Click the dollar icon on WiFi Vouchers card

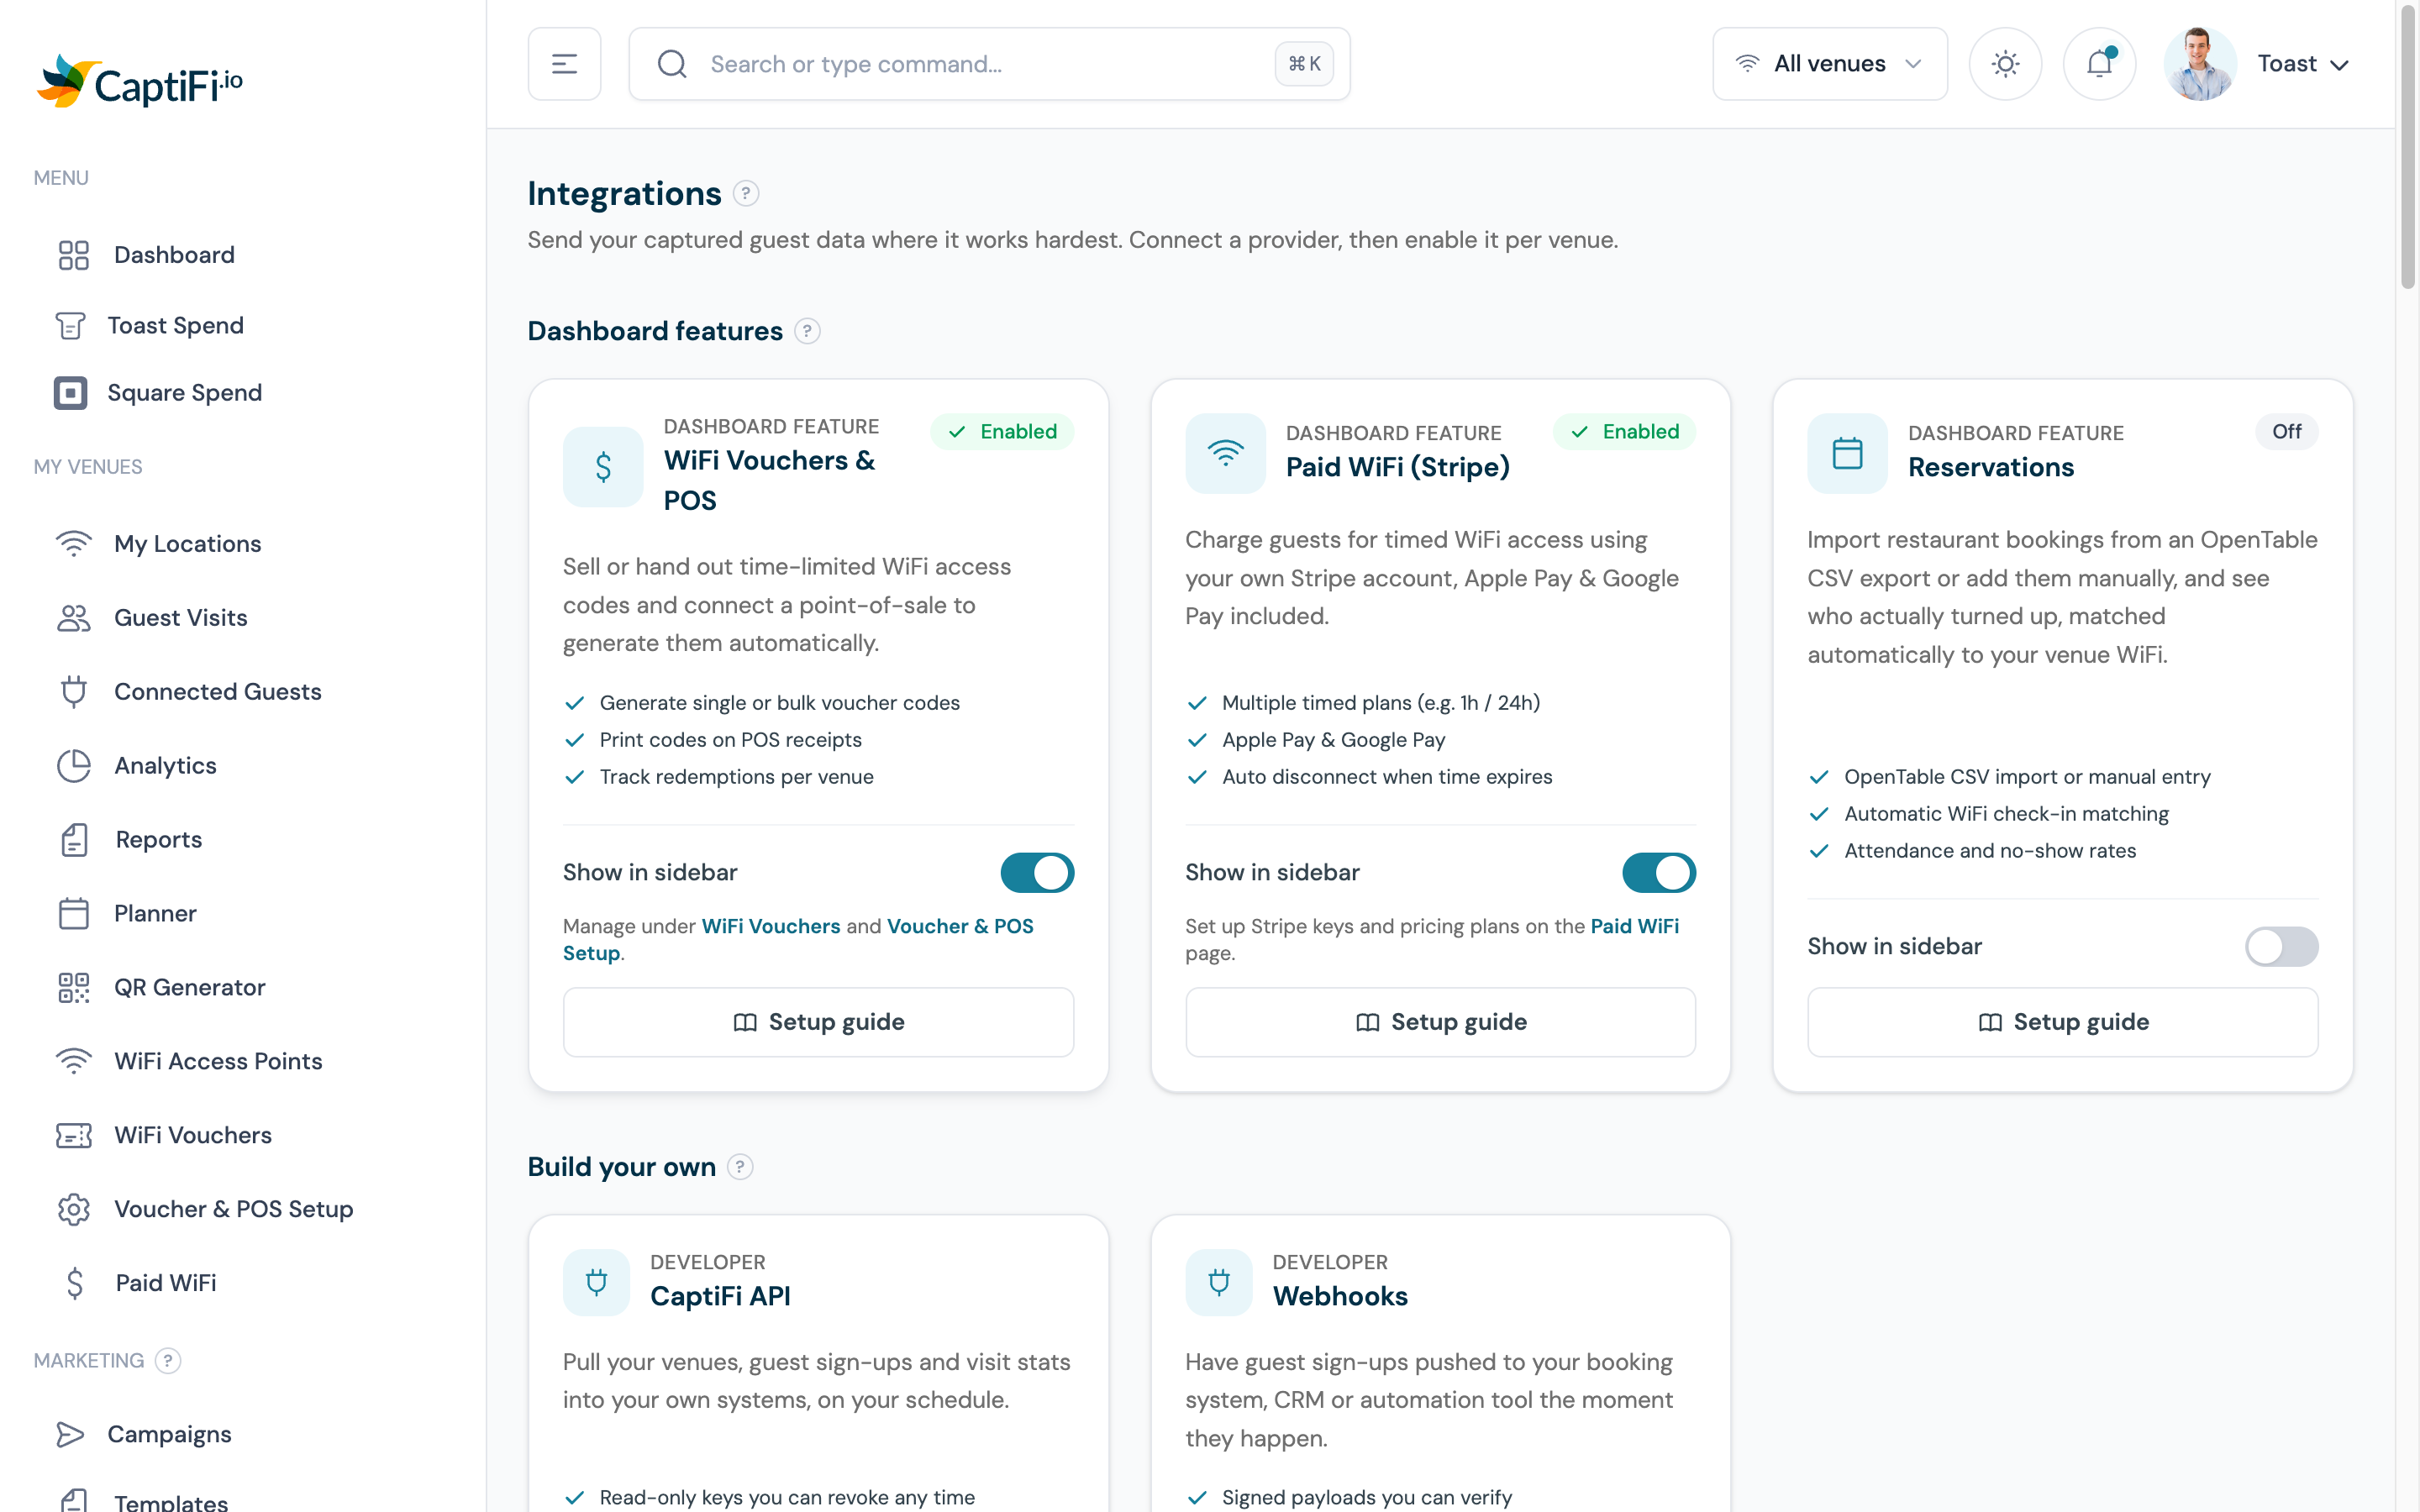603,467
